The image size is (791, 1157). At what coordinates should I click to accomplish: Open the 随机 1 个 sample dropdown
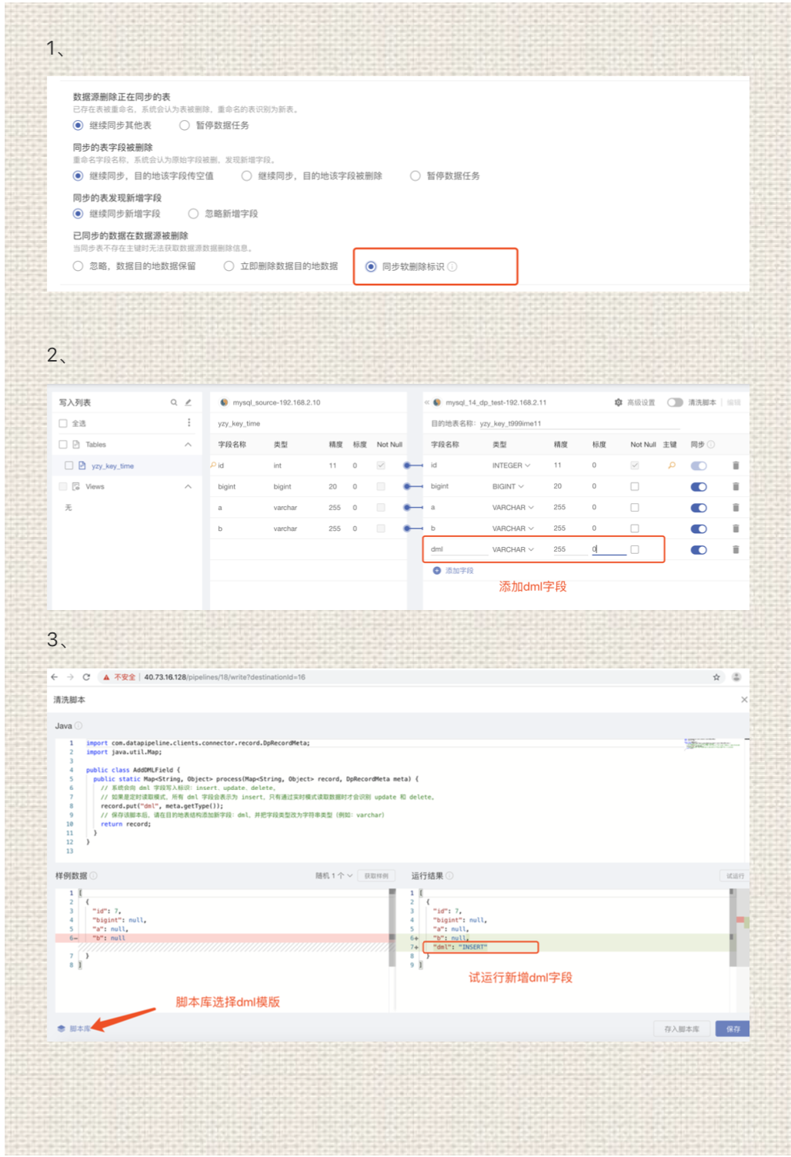point(333,875)
